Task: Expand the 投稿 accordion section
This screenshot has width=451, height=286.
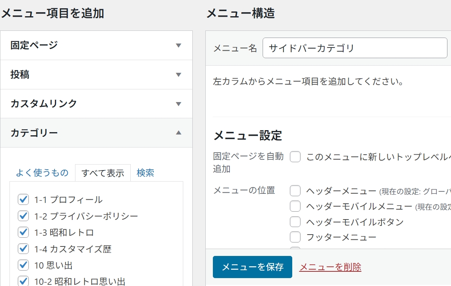Action: point(96,74)
